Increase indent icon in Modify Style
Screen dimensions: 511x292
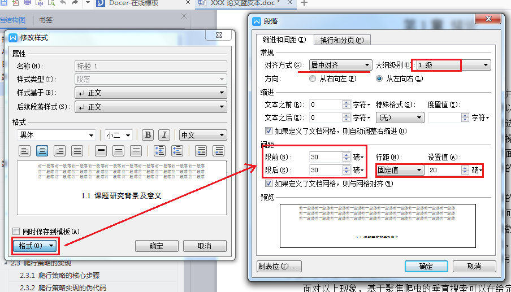click(219, 151)
